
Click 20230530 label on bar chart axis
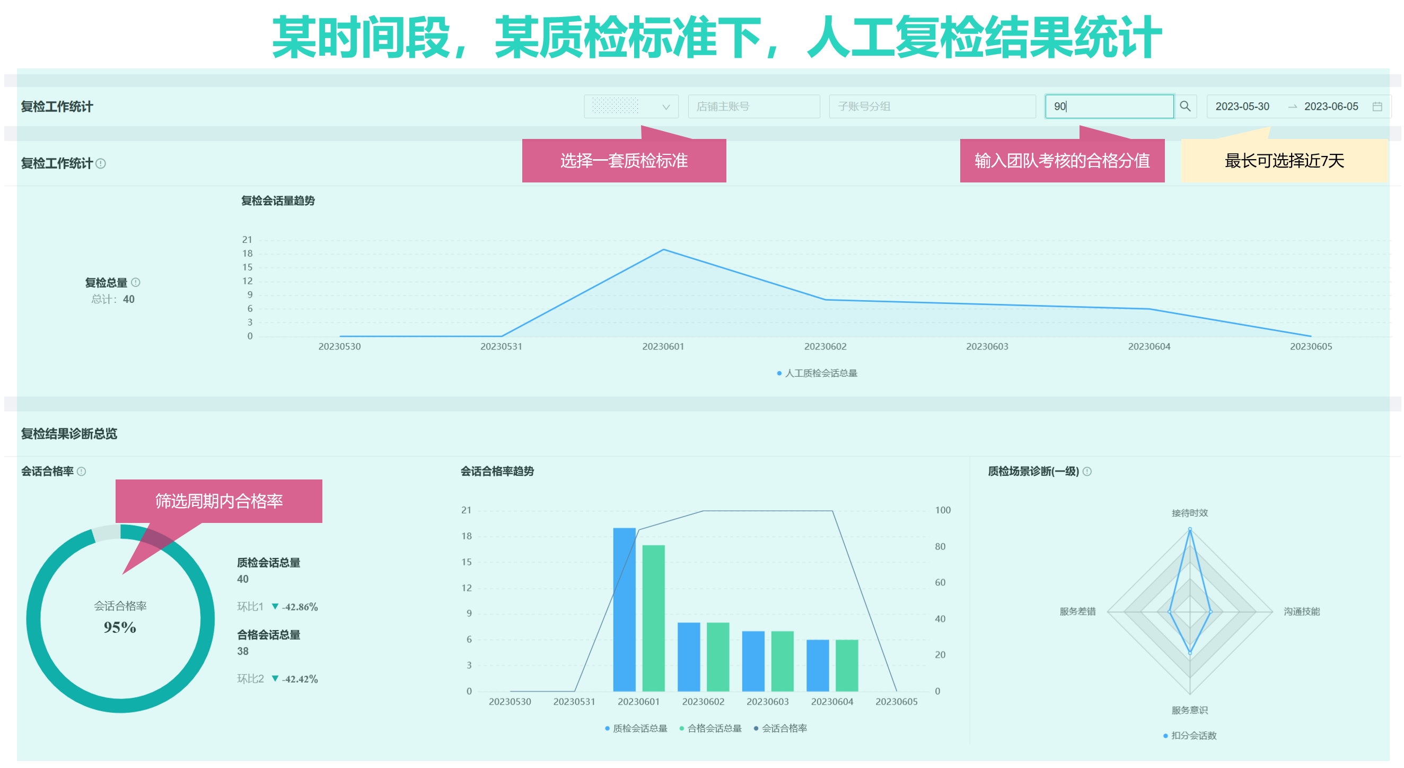510,702
